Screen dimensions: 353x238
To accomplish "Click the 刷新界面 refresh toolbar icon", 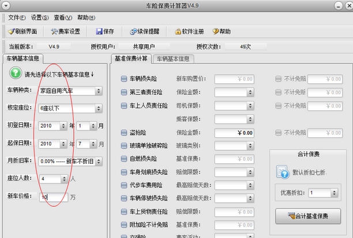I will click(x=12, y=32).
